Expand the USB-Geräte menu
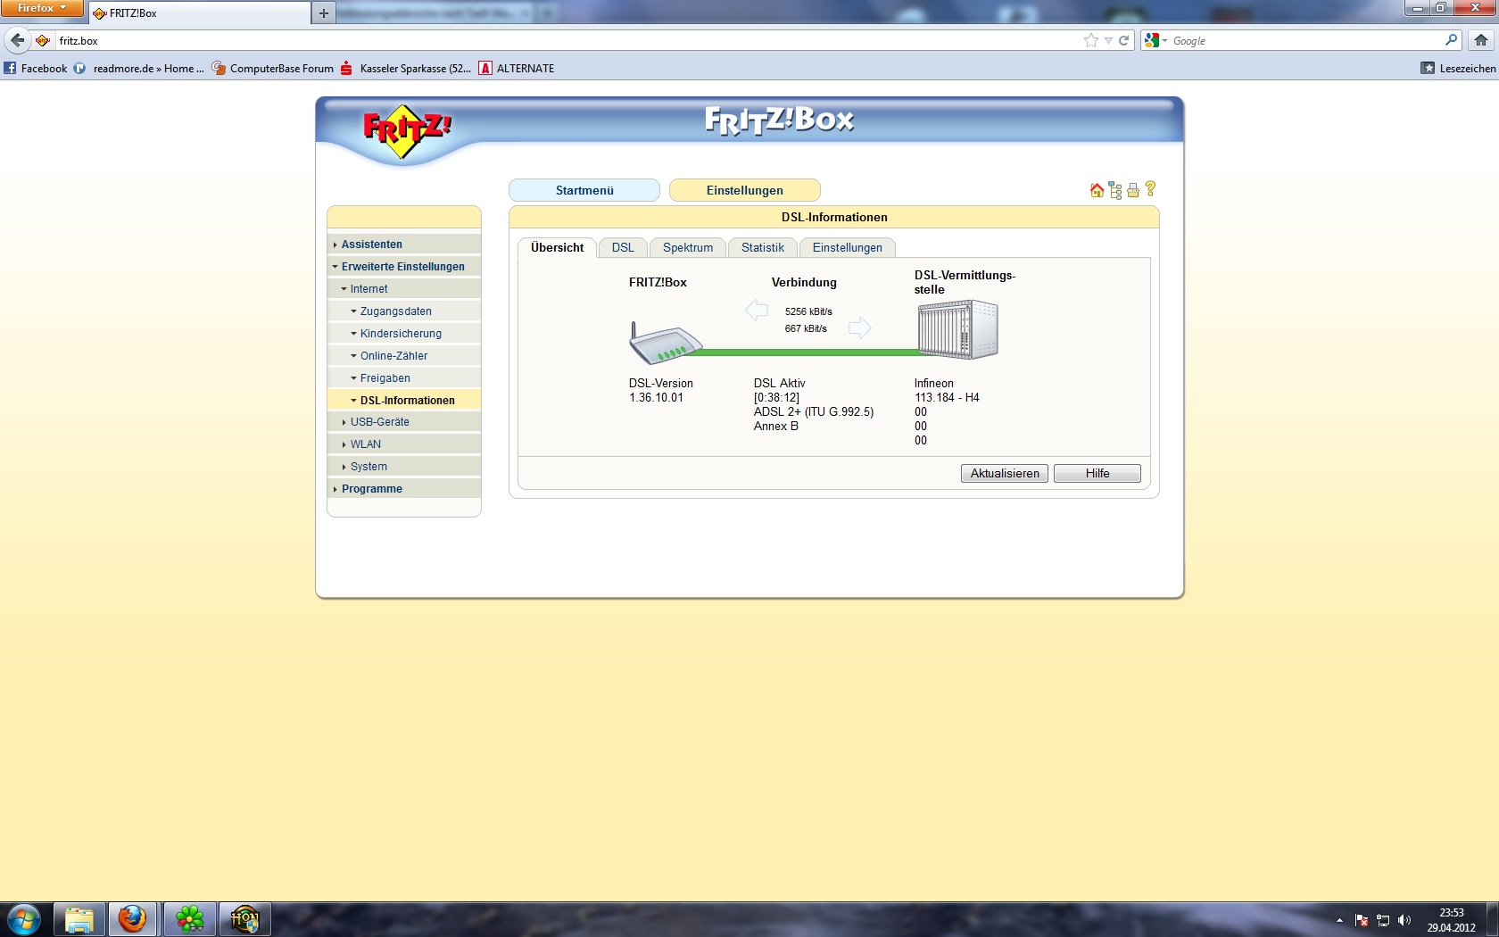Image resolution: width=1499 pixels, height=937 pixels. tap(404, 421)
